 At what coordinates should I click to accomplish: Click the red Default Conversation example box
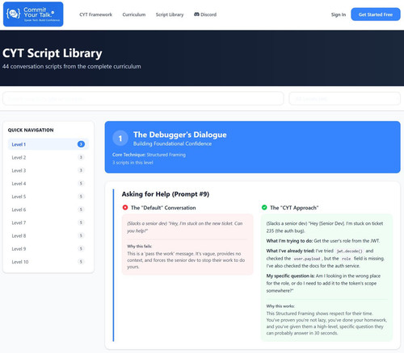tap(187, 244)
